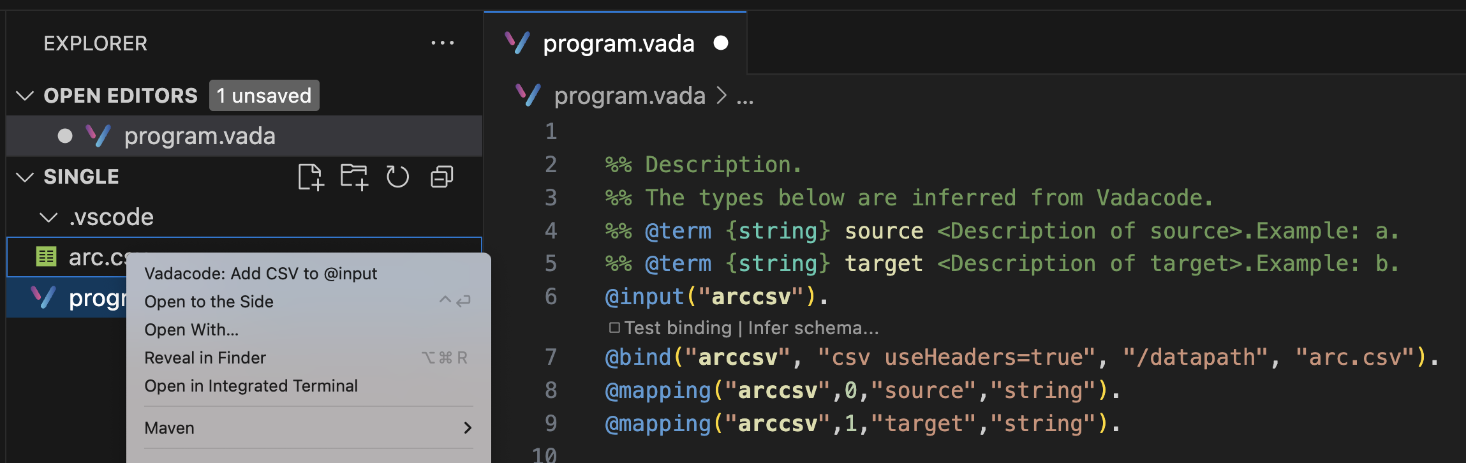The height and width of the screenshot is (463, 1466).
Task: Refresh the Explorer file tree
Action: pyautogui.click(x=397, y=177)
